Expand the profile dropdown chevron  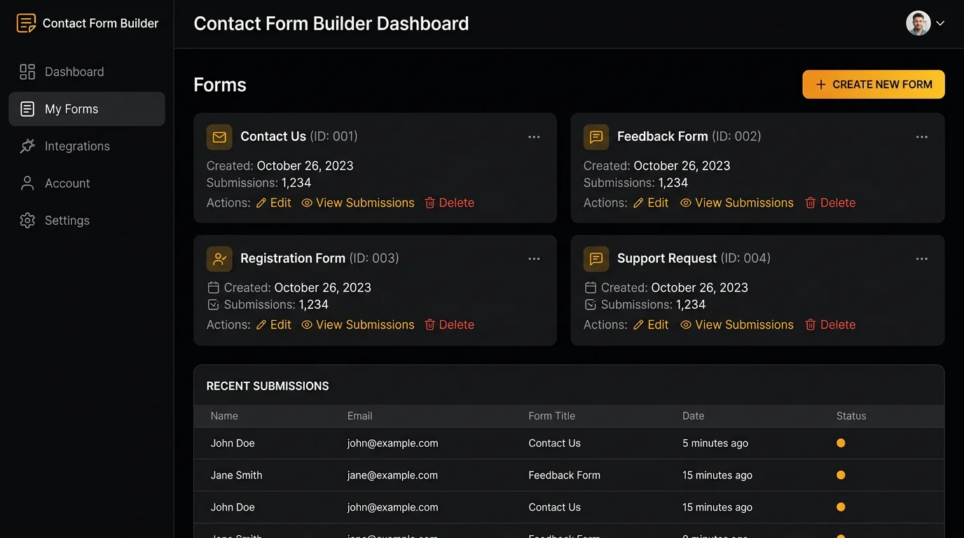940,23
